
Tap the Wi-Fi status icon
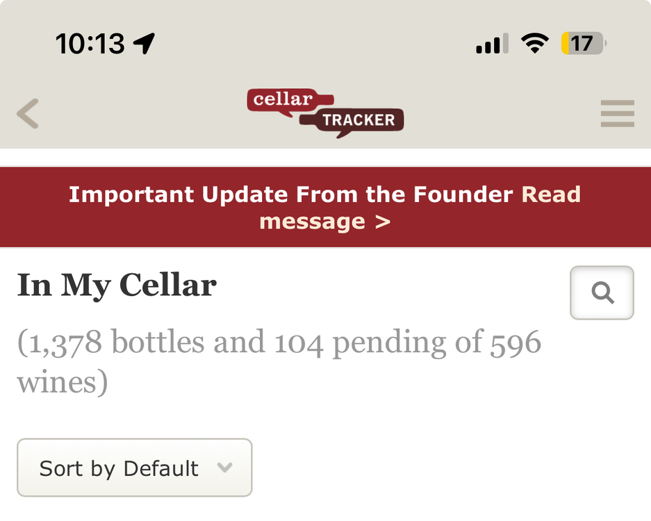pyautogui.click(x=534, y=44)
